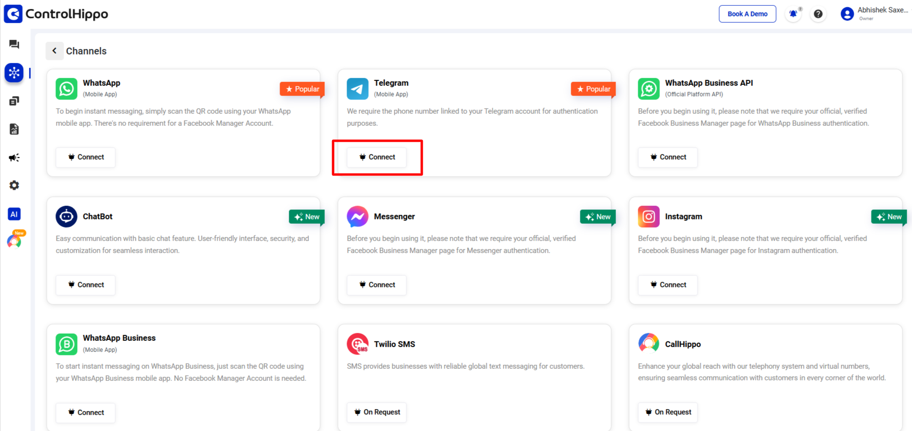Screen dimensions: 912x431
Task: Open settings gear in sidebar
Action: tap(14, 185)
